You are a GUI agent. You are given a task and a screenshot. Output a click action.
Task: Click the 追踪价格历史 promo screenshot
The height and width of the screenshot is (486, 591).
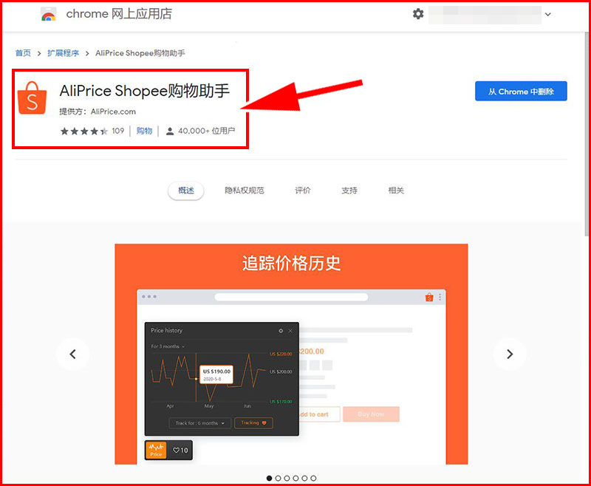click(x=291, y=354)
